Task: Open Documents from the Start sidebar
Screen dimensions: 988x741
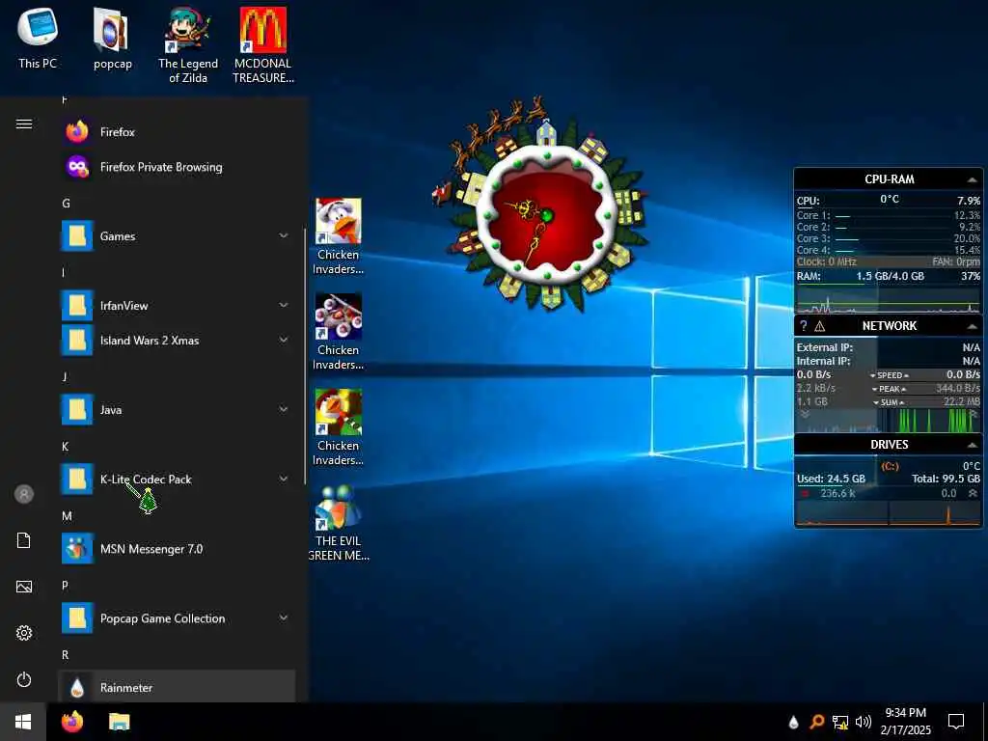Action: [x=24, y=540]
